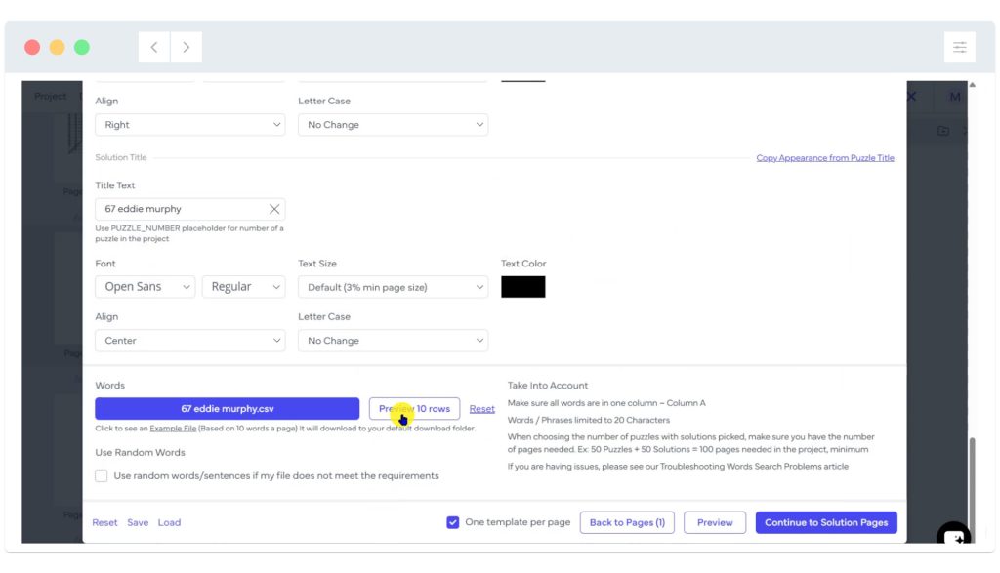This screenshot has width=1000, height=573.
Task: Click the PUZZLE_NUMBER placeholder hint text
Action: click(x=189, y=233)
